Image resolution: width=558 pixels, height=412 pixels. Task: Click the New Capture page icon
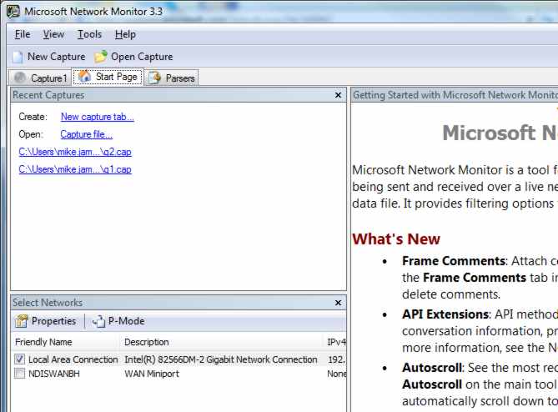tap(18, 57)
